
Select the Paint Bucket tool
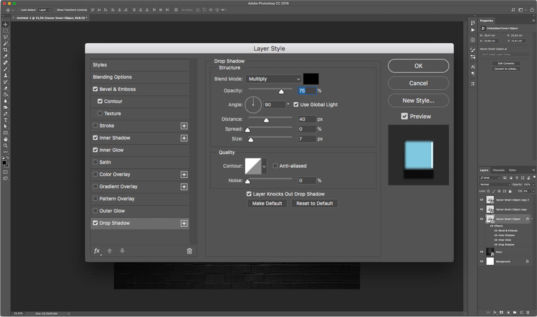pos(6,95)
